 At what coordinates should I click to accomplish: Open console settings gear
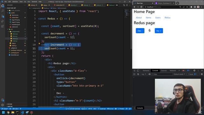click(202, 74)
